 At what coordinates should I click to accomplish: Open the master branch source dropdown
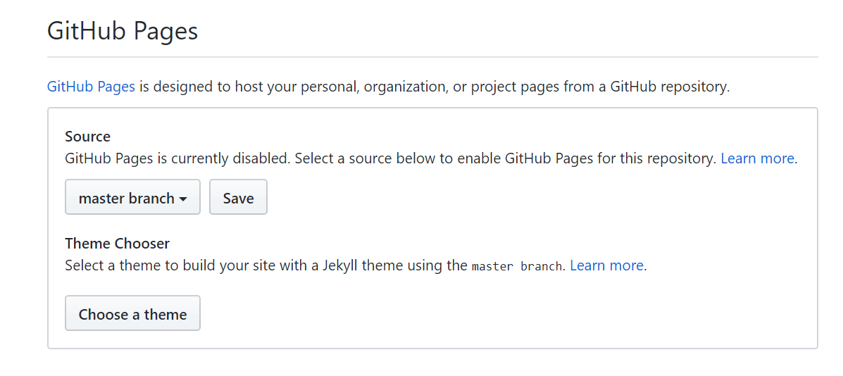(x=127, y=198)
